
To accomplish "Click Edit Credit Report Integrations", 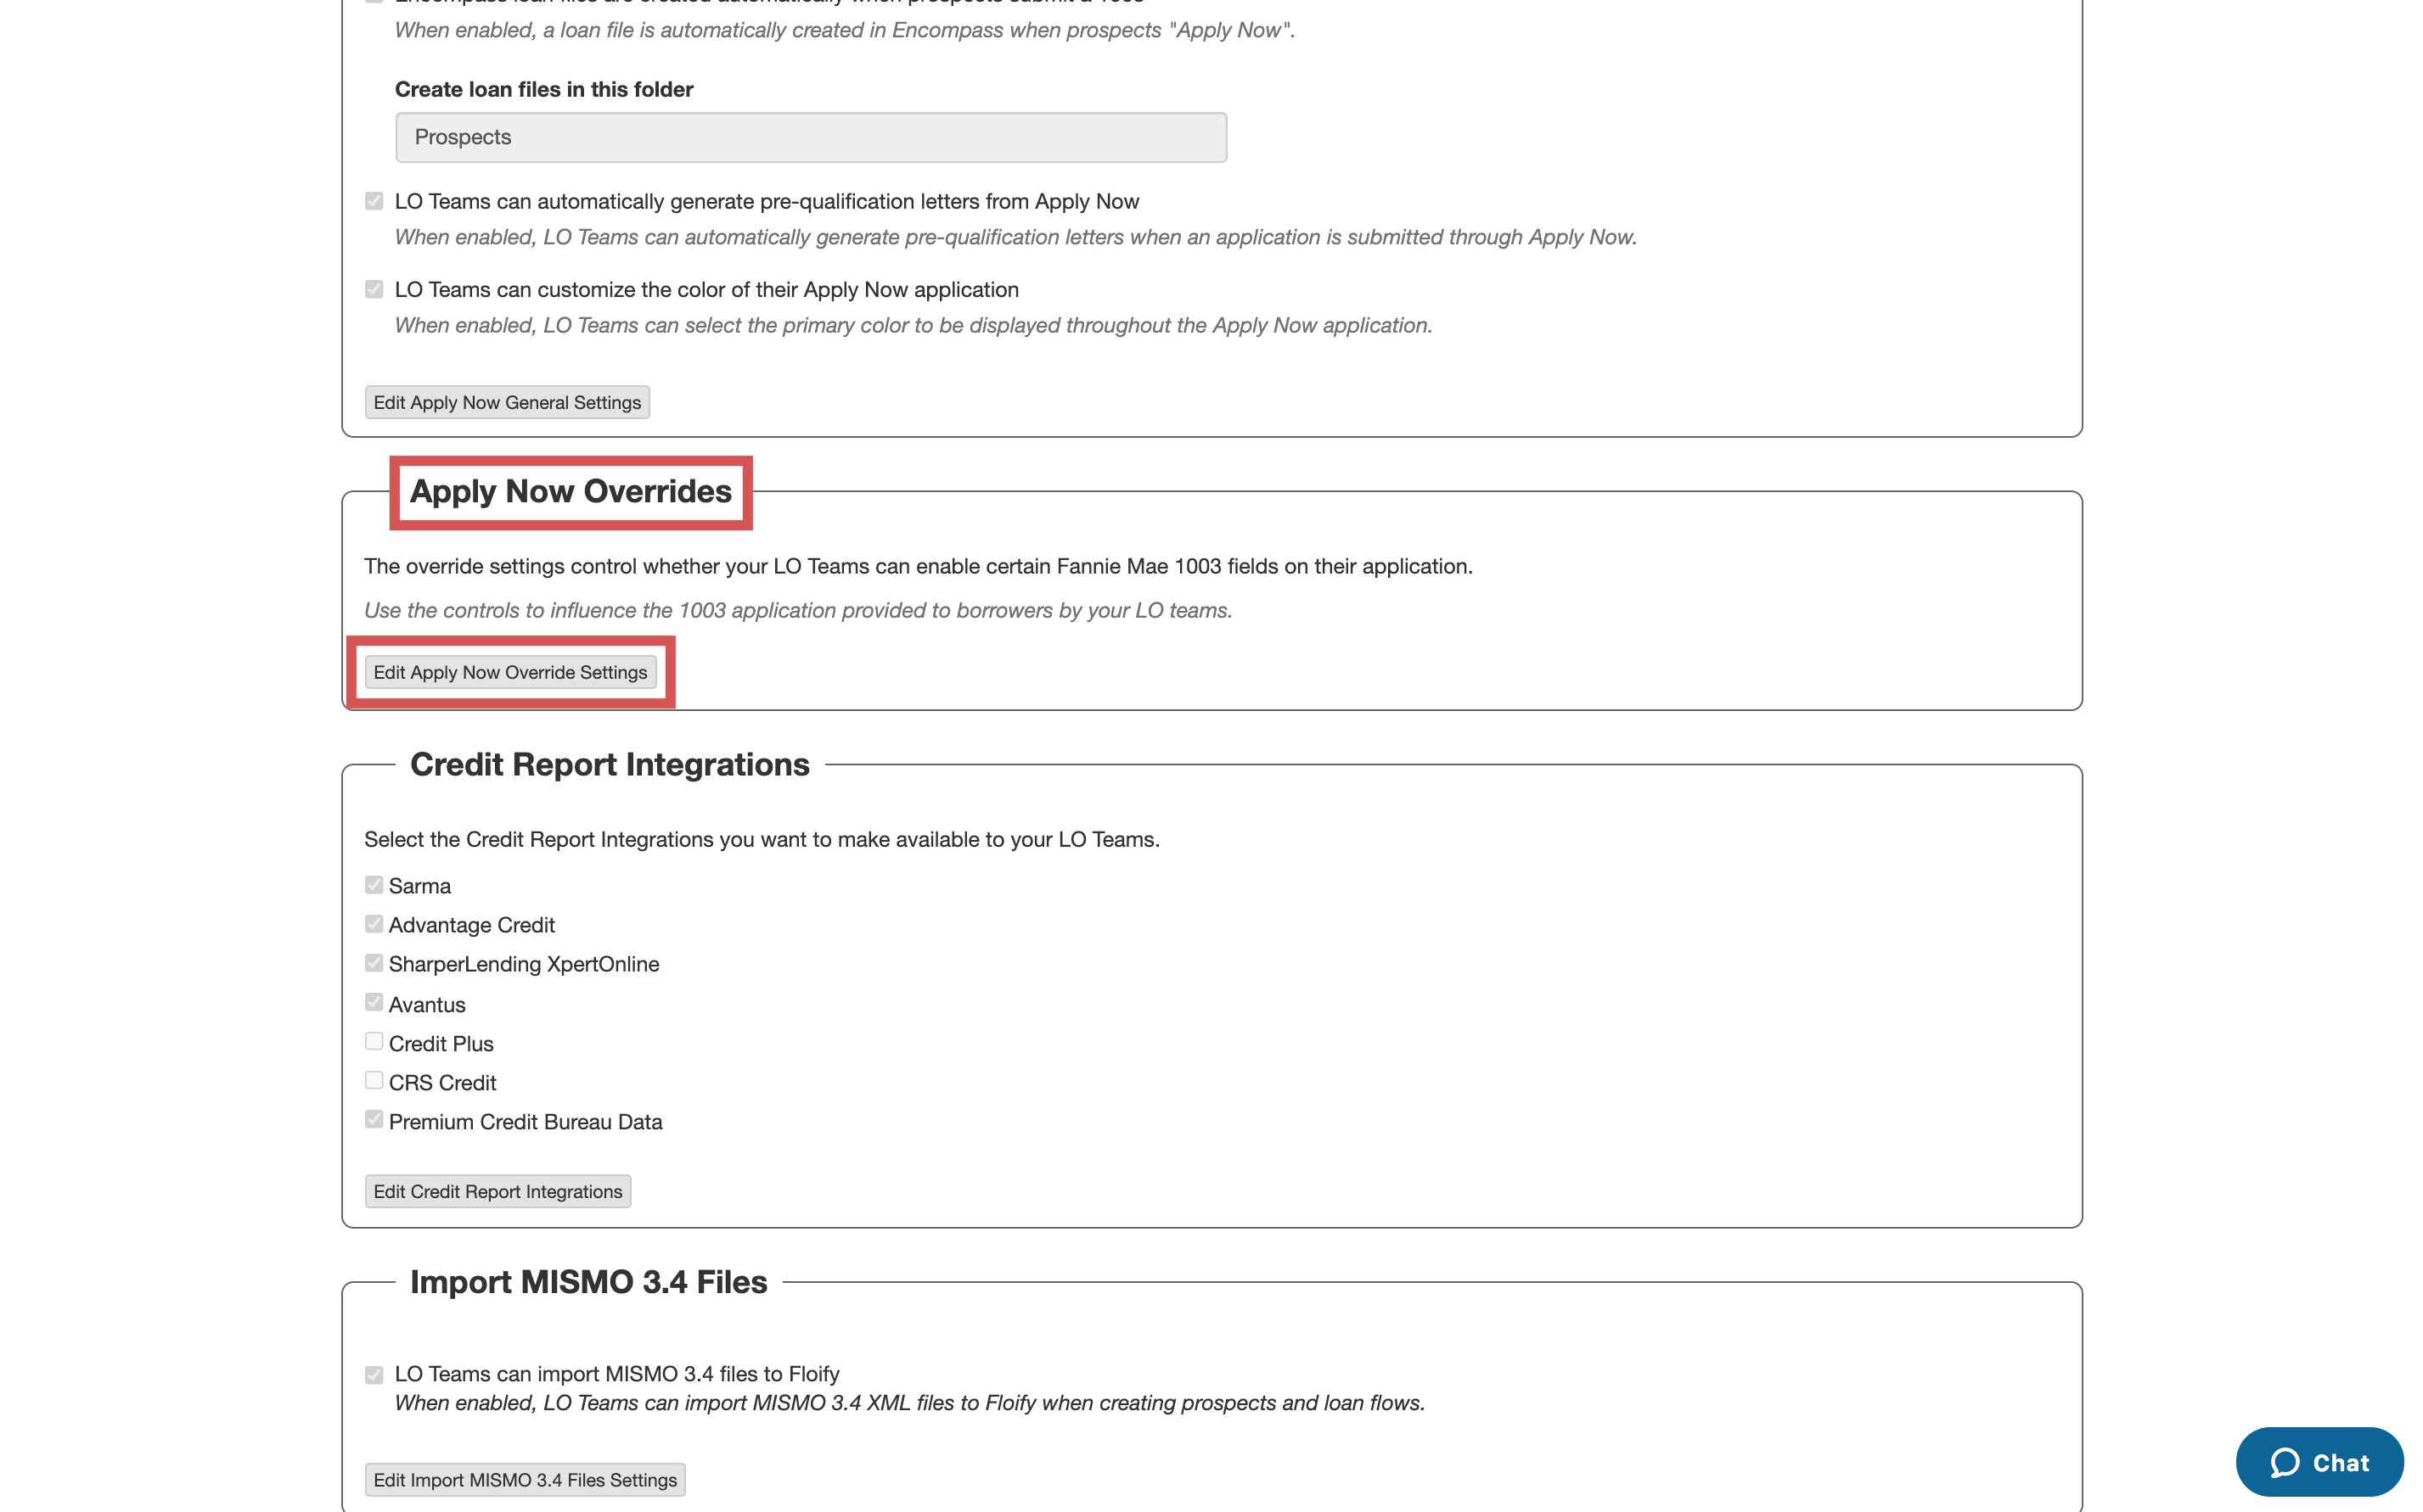I will [498, 1191].
